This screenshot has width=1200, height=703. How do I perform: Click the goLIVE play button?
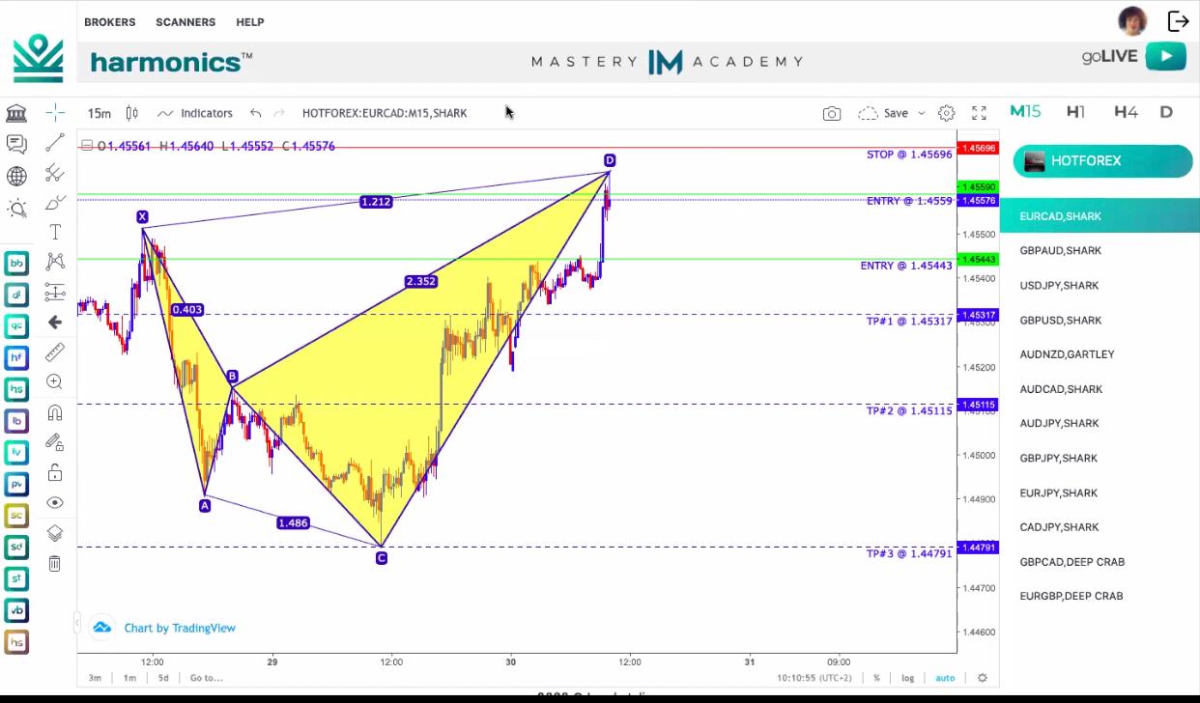tap(1166, 56)
